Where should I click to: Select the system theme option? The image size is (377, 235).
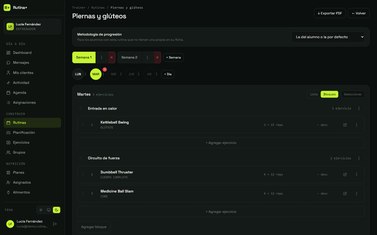point(49,210)
